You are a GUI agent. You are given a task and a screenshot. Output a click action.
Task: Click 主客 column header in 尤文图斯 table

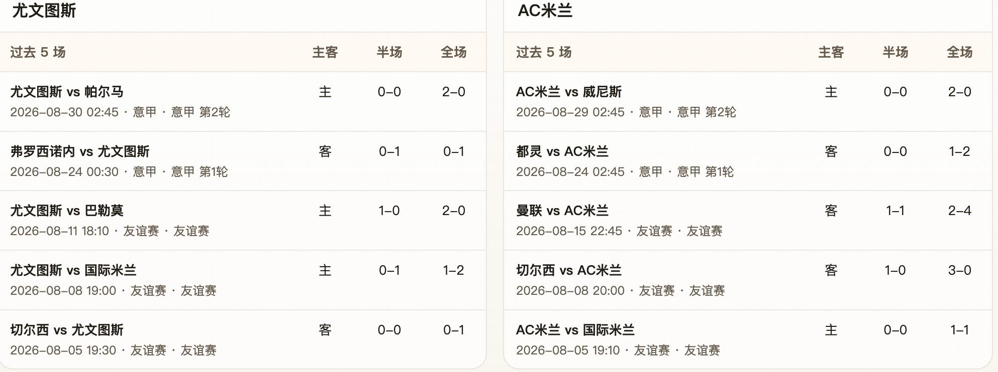(x=325, y=52)
